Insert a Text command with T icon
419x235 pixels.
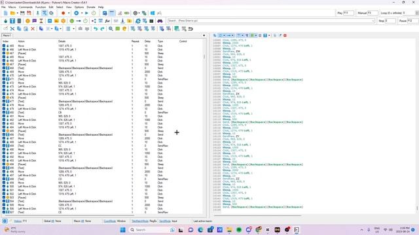click(x=12, y=21)
